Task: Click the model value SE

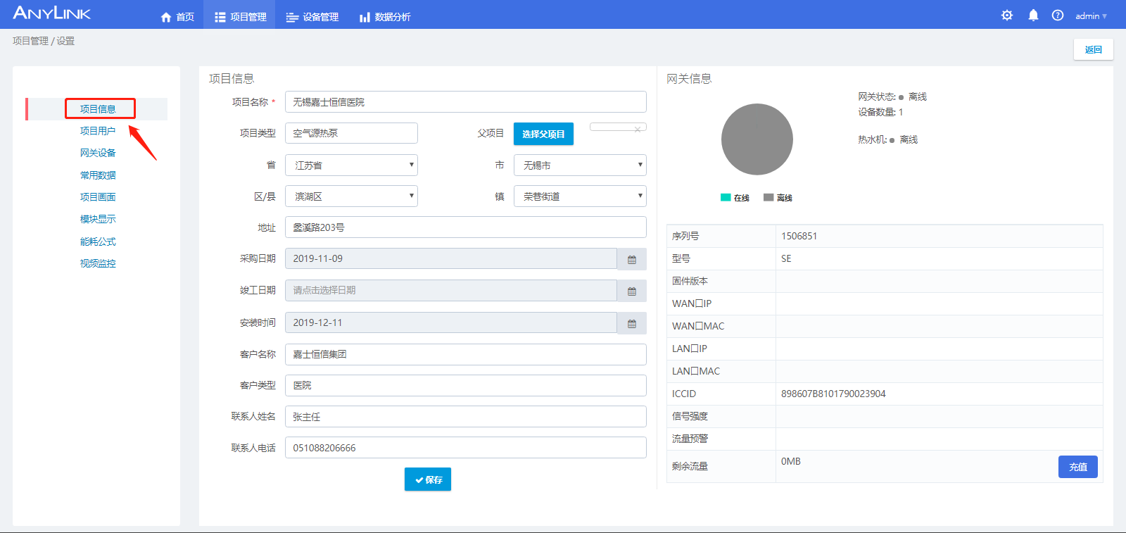Action: click(x=786, y=258)
